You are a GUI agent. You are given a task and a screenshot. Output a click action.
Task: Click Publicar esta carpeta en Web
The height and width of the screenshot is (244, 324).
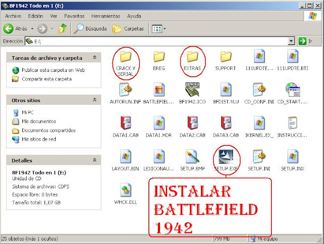click(x=49, y=70)
